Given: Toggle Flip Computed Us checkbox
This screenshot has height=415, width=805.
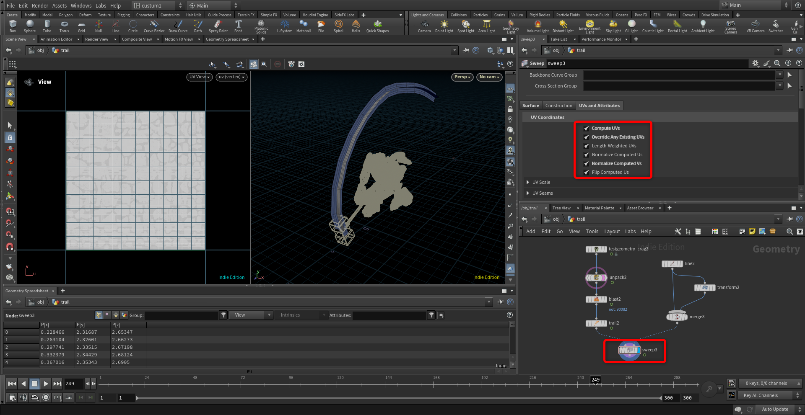Looking at the screenshot, I should pyautogui.click(x=587, y=173).
